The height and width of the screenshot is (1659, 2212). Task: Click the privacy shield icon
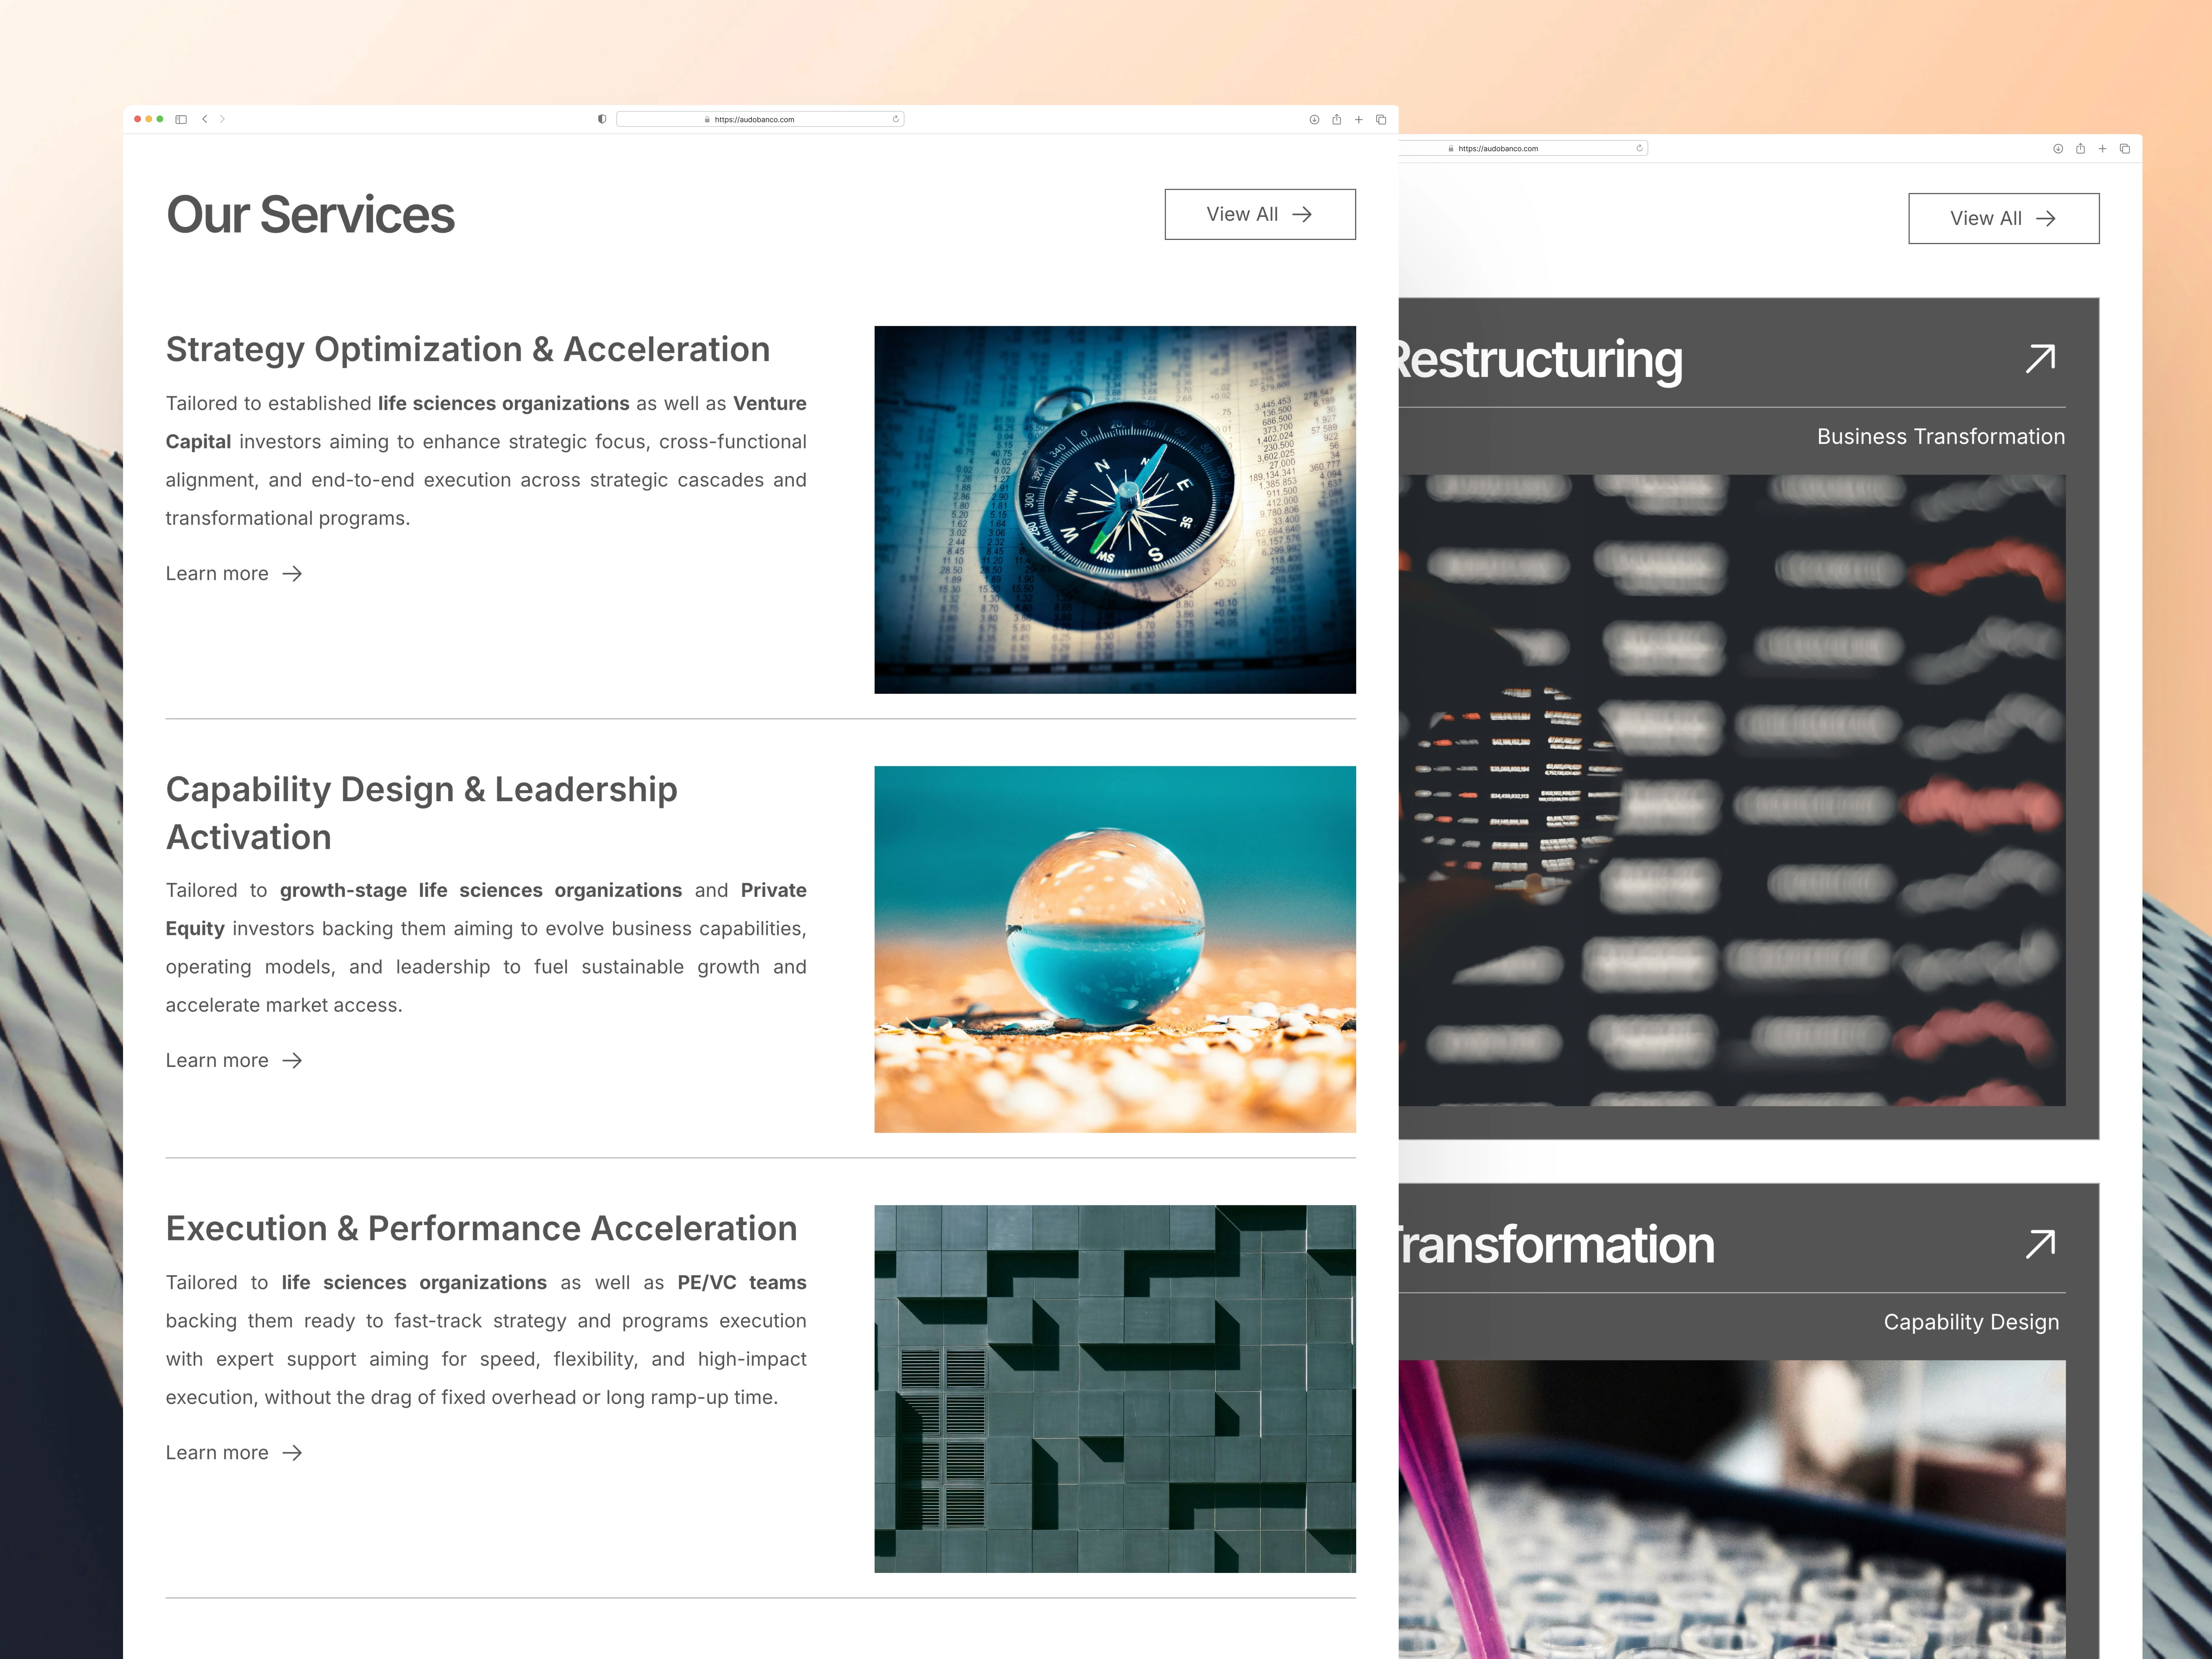(602, 119)
